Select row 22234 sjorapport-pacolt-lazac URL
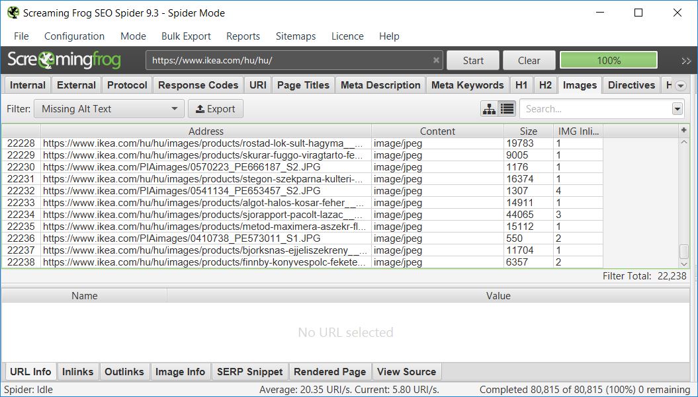Screen dimensions: 698x397 (302, 215)
